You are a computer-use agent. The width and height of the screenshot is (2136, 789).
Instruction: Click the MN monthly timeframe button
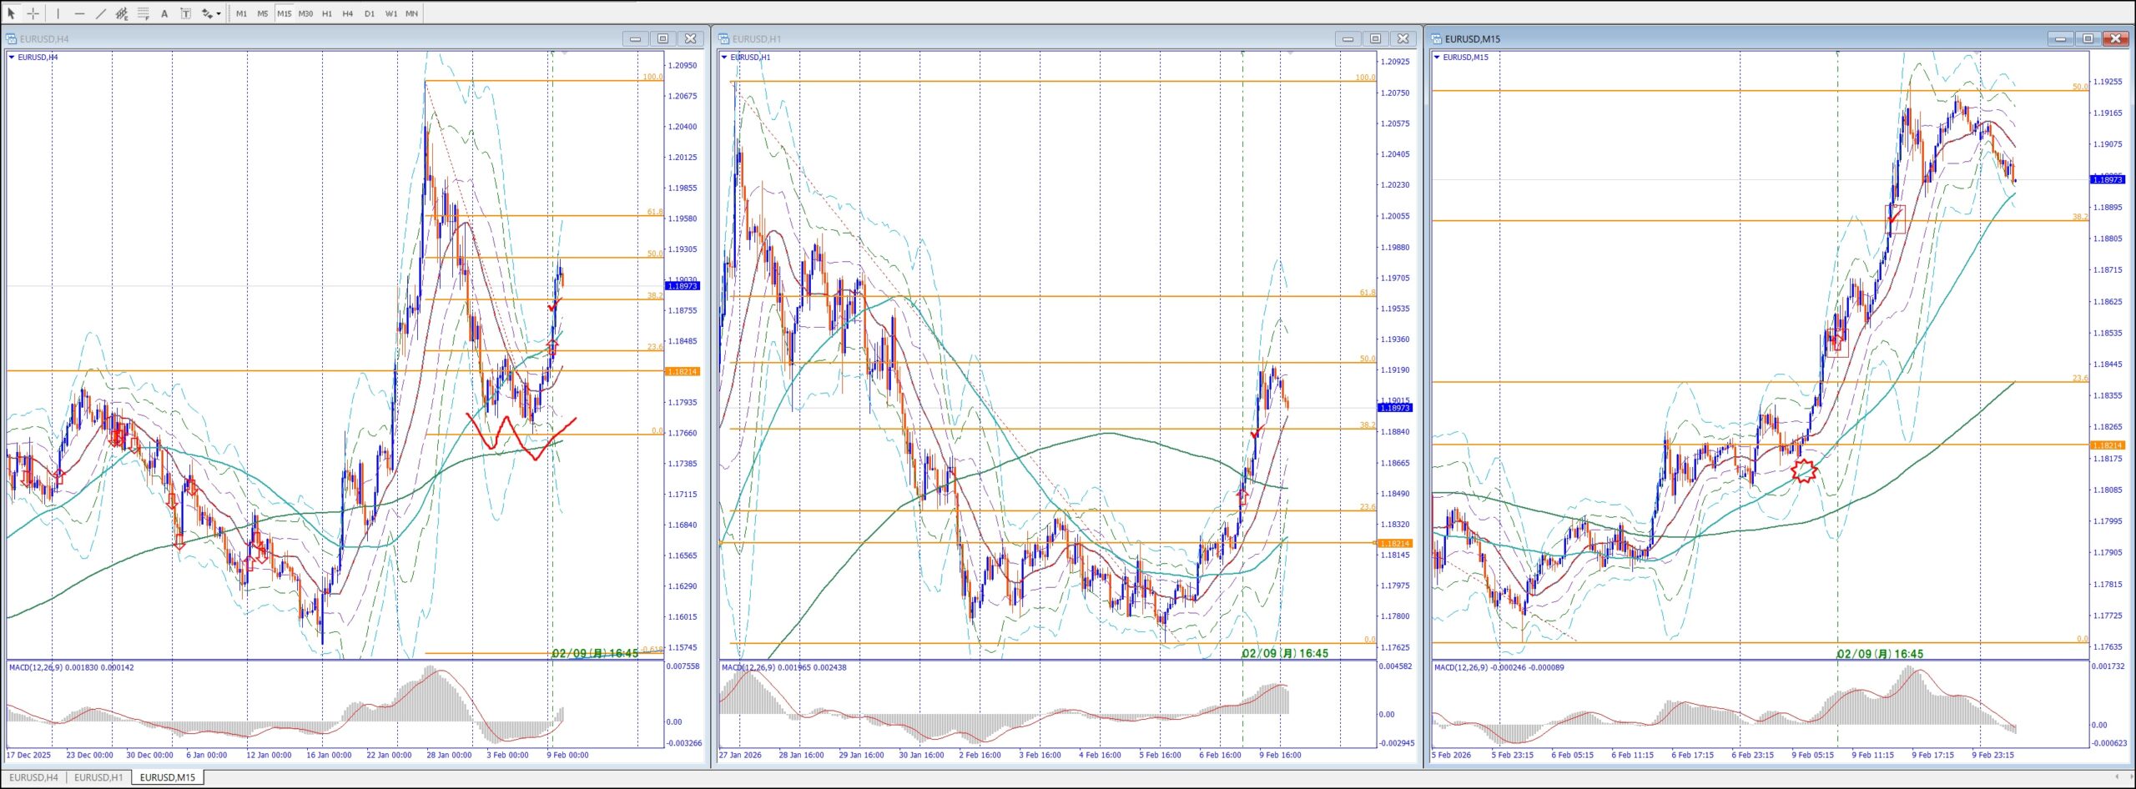[411, 13]
